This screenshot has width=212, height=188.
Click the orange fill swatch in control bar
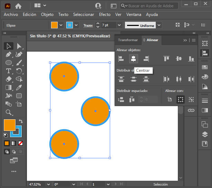(x=54, y=25)
